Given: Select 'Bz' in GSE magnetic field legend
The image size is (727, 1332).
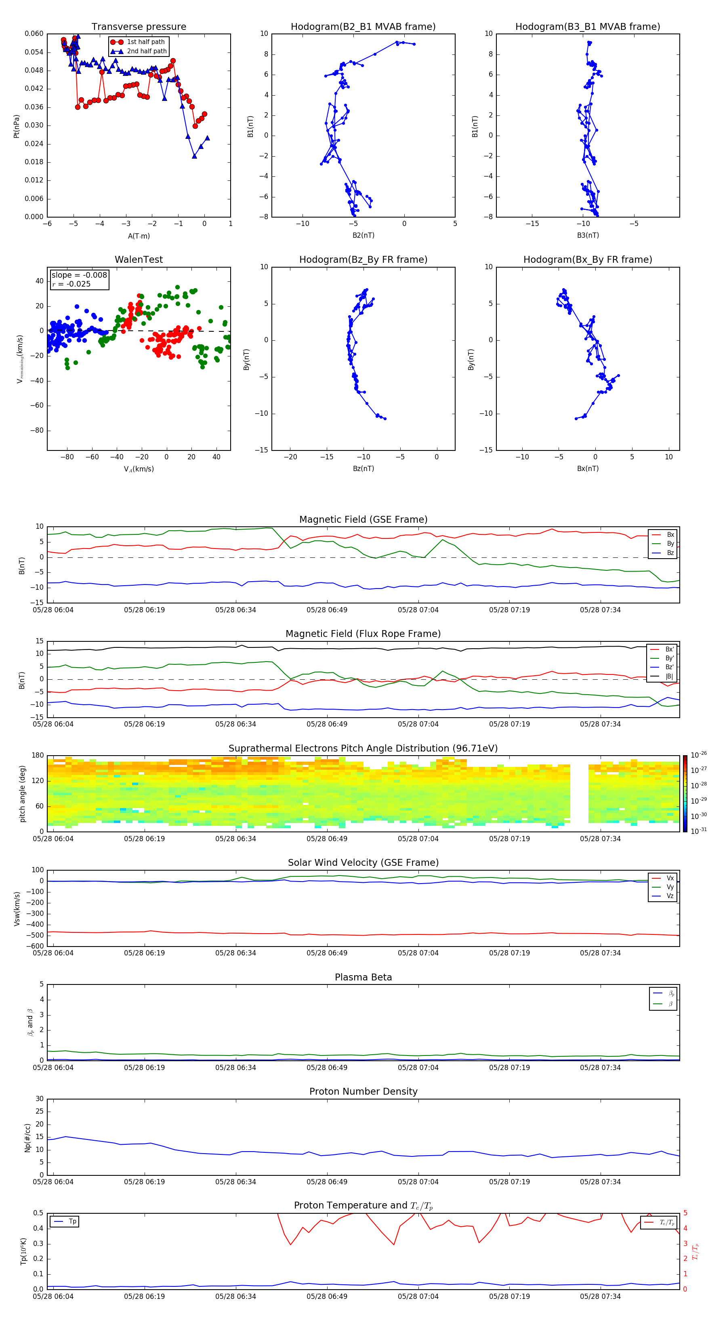Looking at the screenshot, I should coord(663,553).
